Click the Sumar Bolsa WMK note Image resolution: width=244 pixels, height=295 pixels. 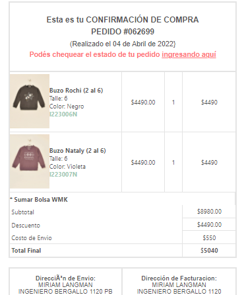[x=39, y=200]
